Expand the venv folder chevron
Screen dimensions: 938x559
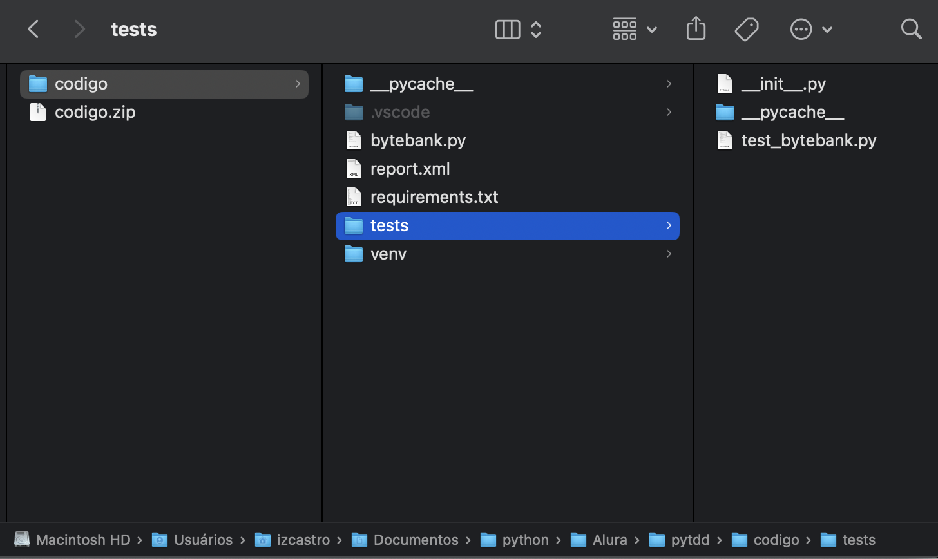click(669, 254)
